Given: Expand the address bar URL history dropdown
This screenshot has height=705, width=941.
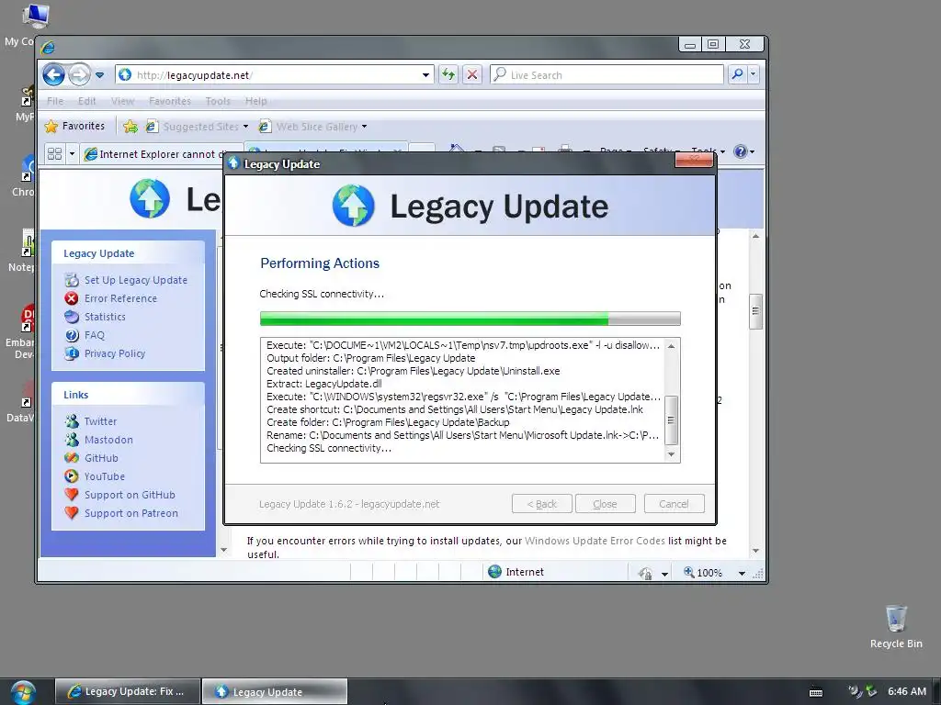Looking at the screenshot, I should click(x=425, y=75).
